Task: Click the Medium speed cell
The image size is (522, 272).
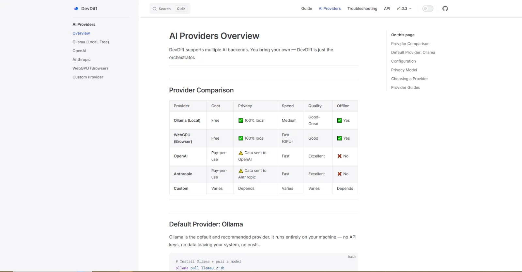Action: tap(290, 121)
